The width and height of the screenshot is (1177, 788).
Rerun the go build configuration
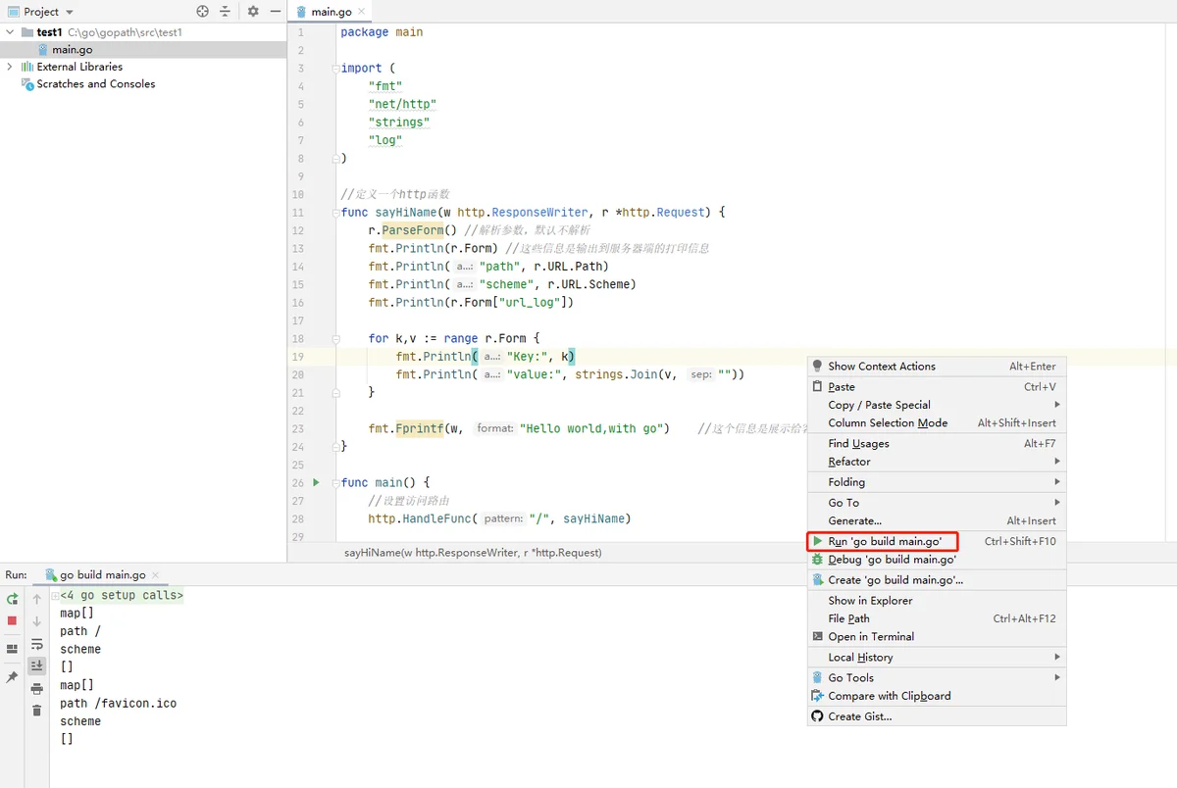pos(12,599)
